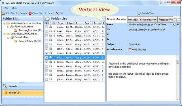
Task: Click the Export arrow icon
Action: (x=45, y=13)
